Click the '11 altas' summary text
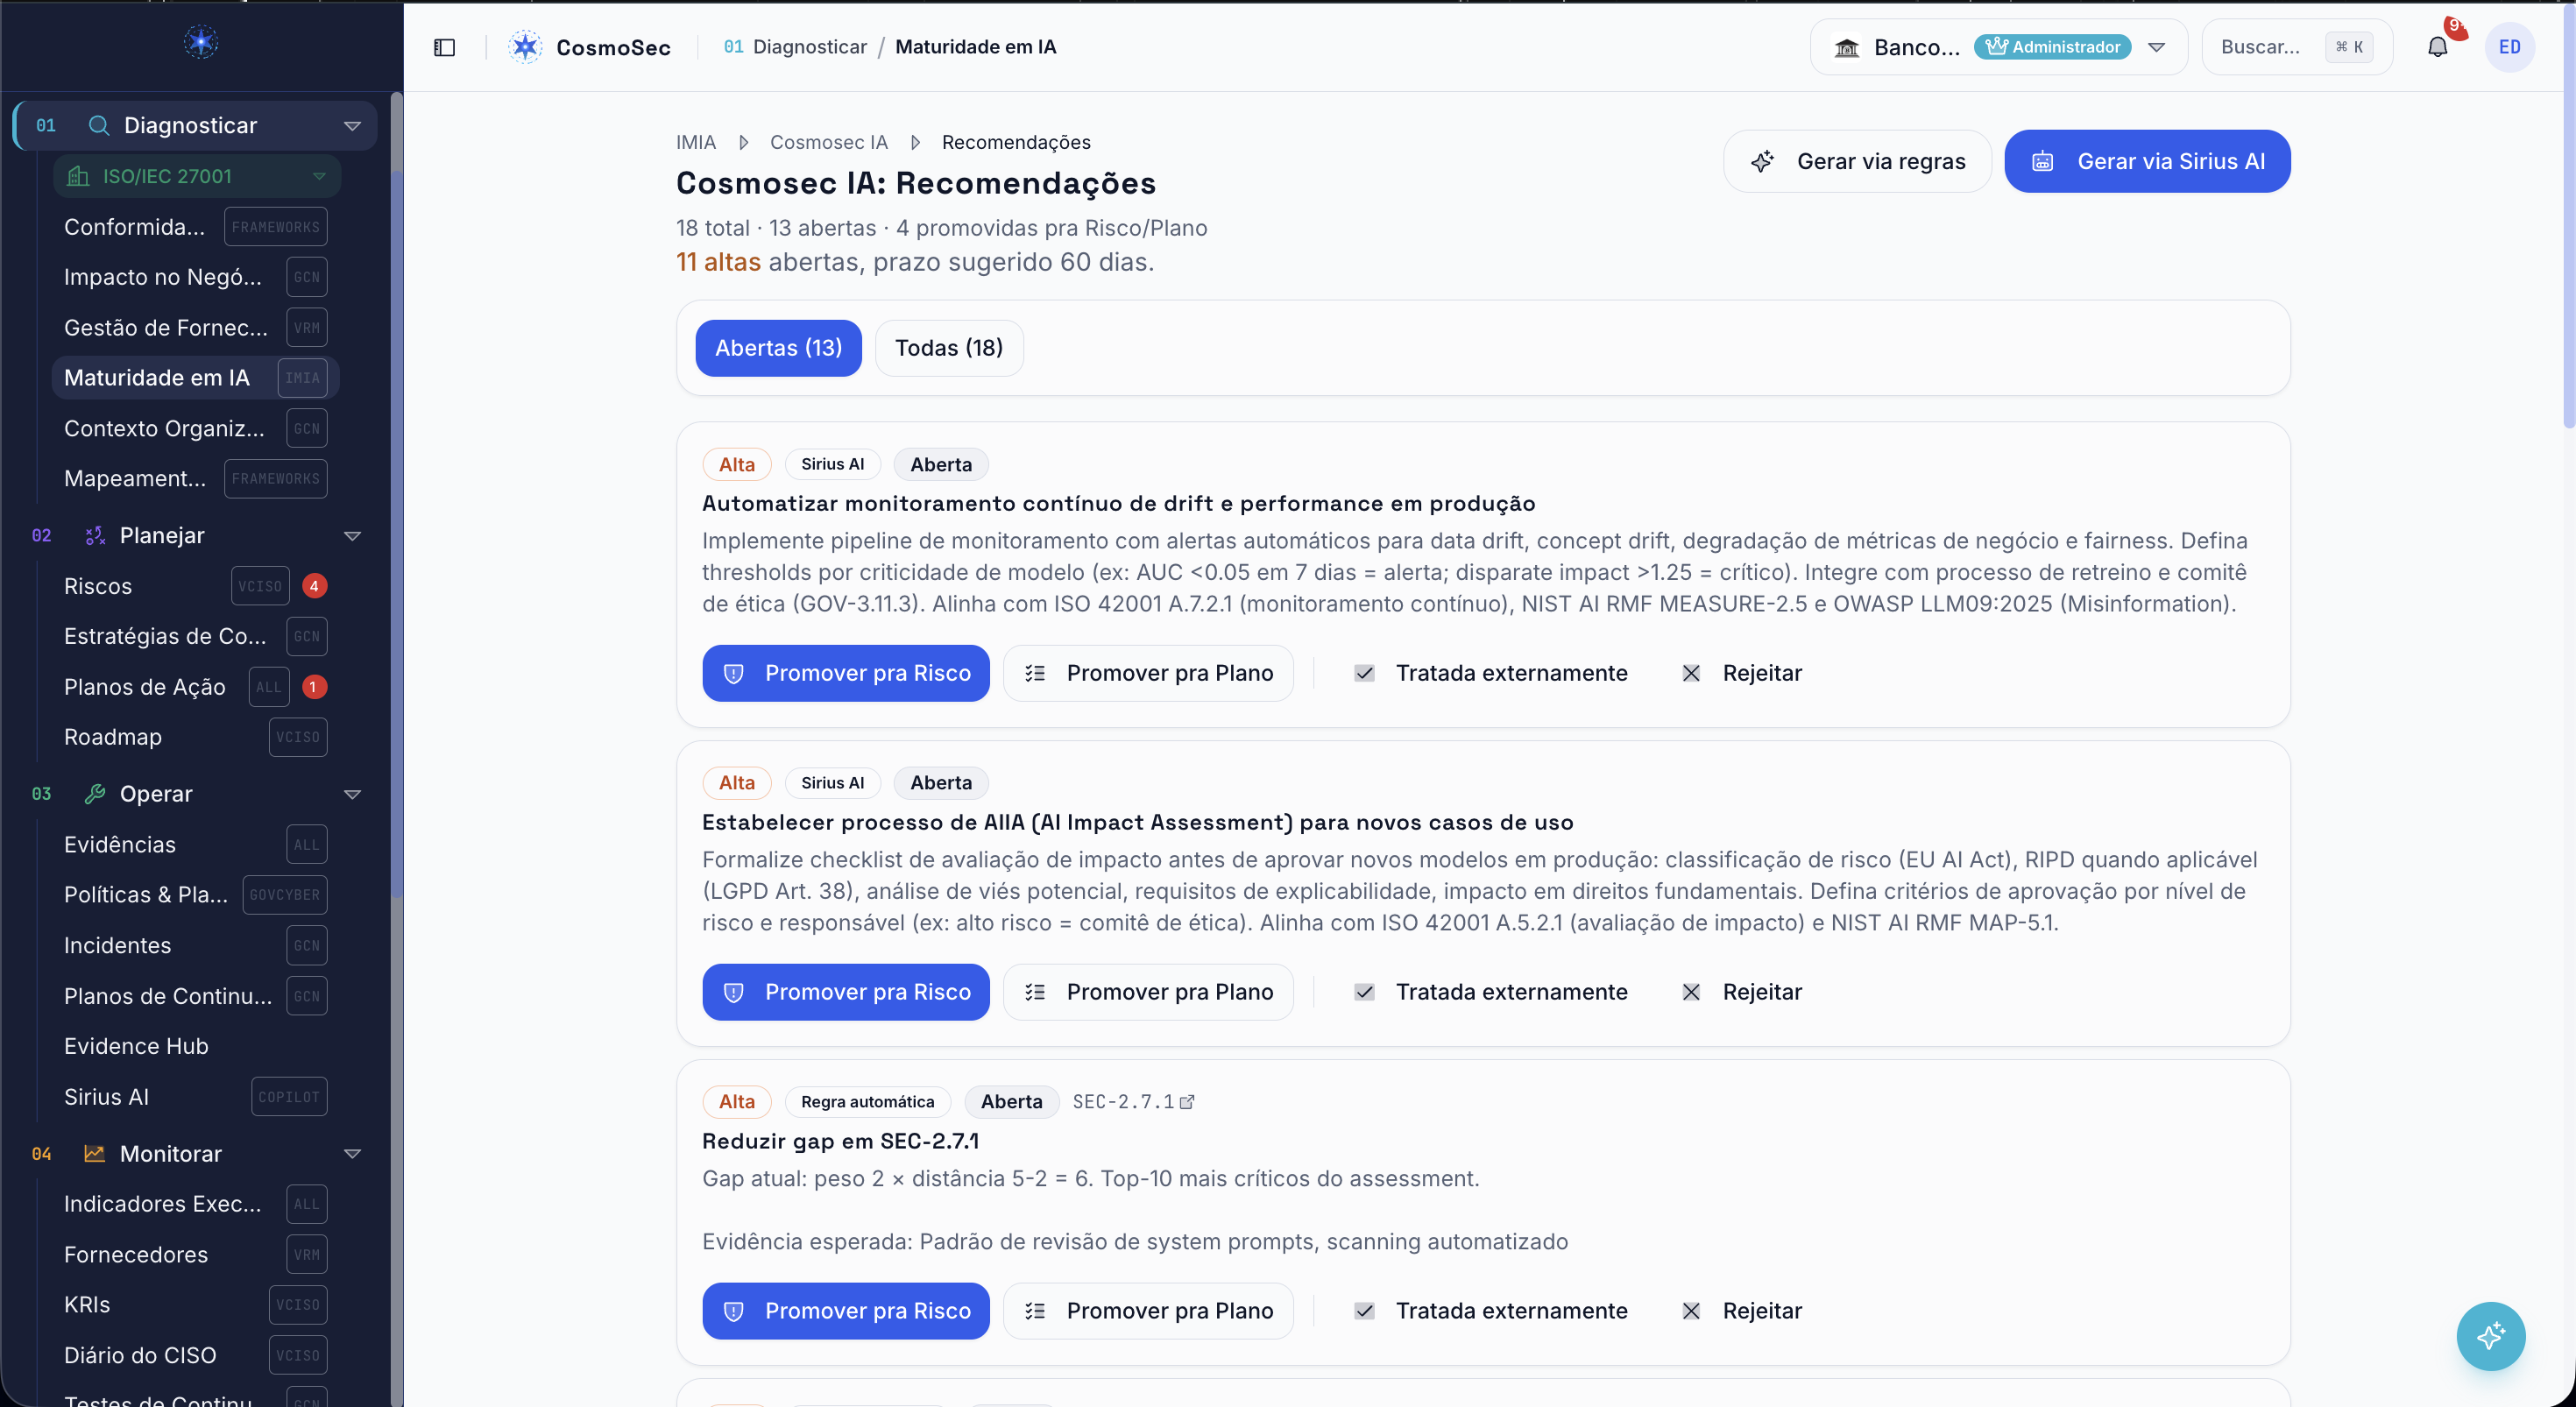The image size is (2576, 1407). (718, 262)
